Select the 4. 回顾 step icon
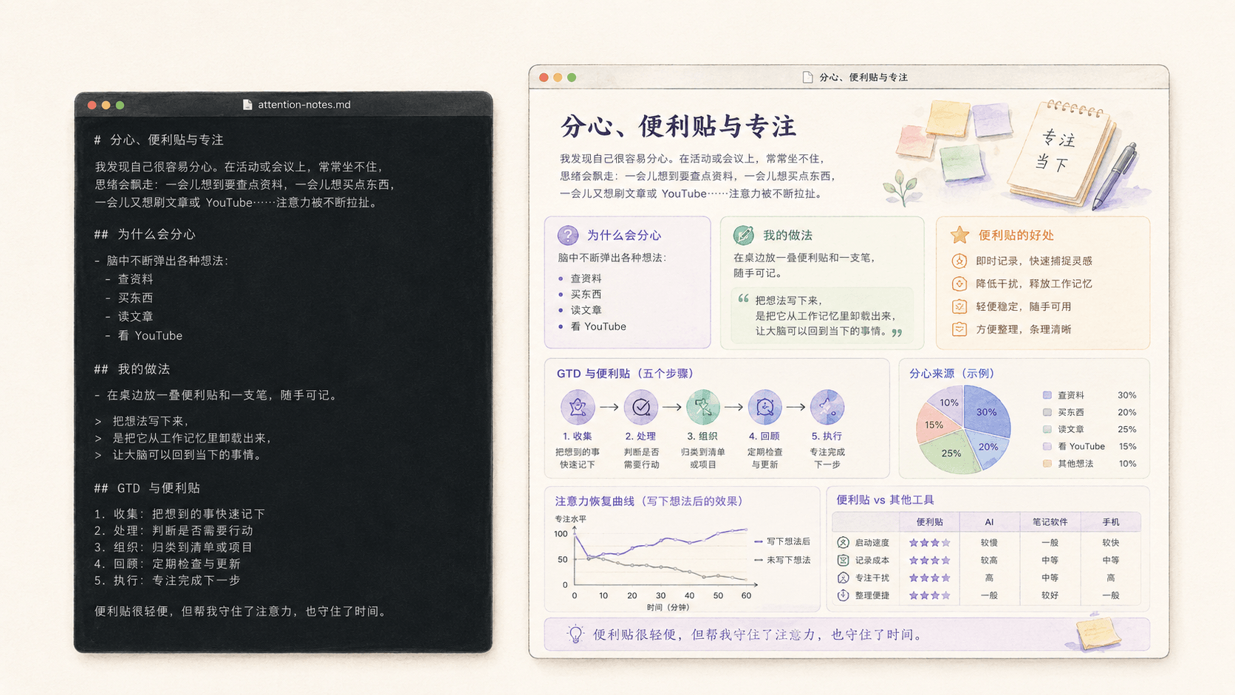This screenshot has height=695, width=1235. pyautogui.click(x=764, y=407)
